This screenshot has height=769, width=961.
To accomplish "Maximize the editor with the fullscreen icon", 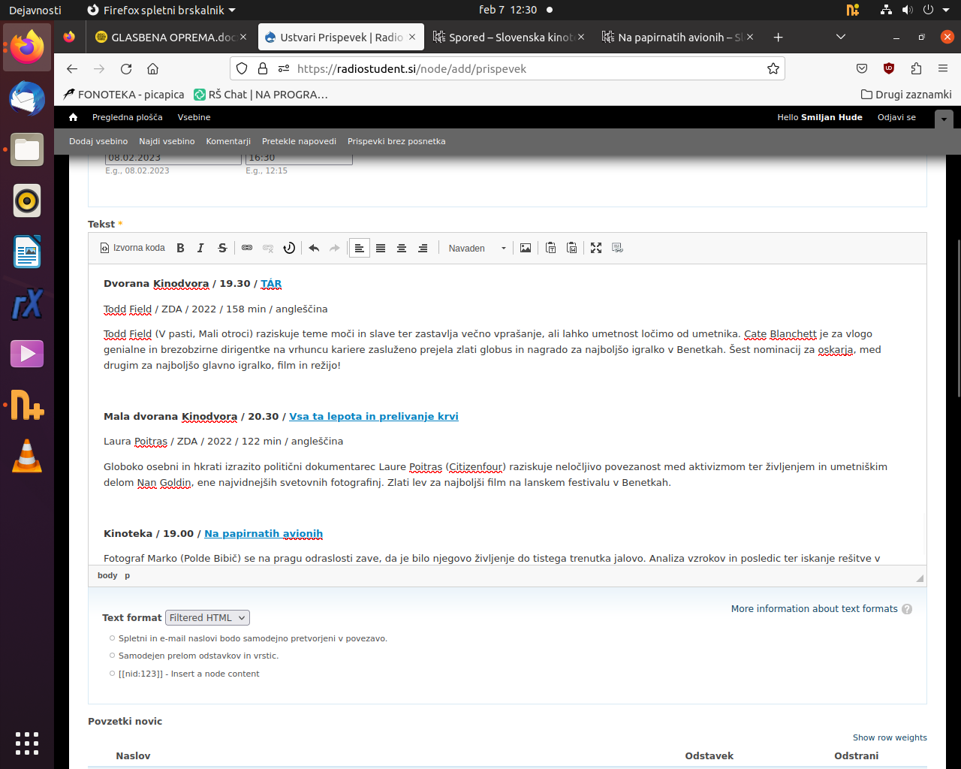I will [x=596, y=248].
